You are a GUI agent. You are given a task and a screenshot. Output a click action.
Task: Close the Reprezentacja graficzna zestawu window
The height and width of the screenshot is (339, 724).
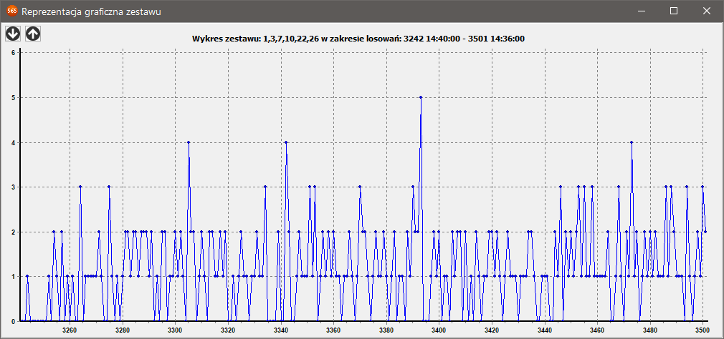point(707,11)
